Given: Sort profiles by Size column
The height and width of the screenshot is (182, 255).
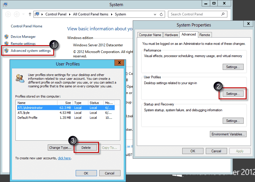Looking at the screenshot, I should pyautogui.click(x=65, y=103).
